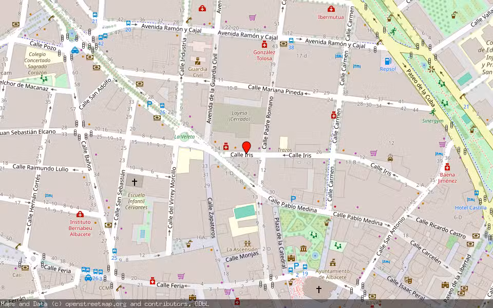Click the Colegio Concertado Sagrado Corazón label

[37, 63]
